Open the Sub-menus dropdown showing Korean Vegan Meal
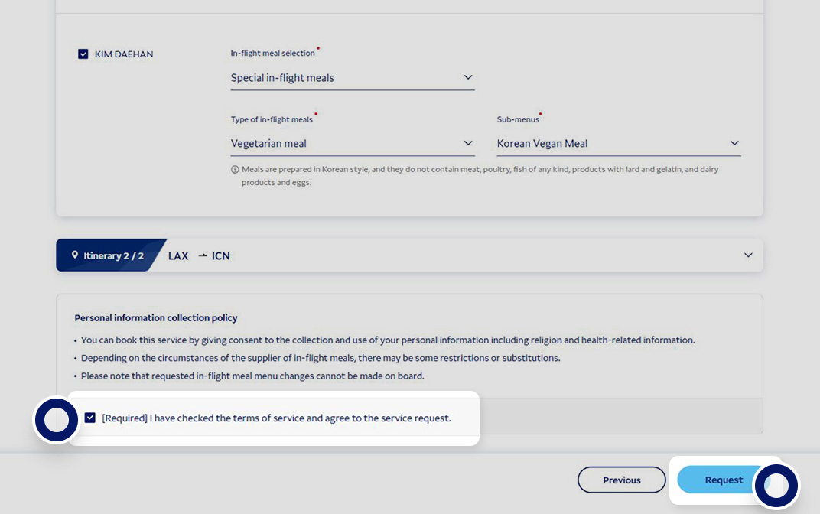This screenshot has height=514, width=820. pyautogui.click(x=618, y=143)
